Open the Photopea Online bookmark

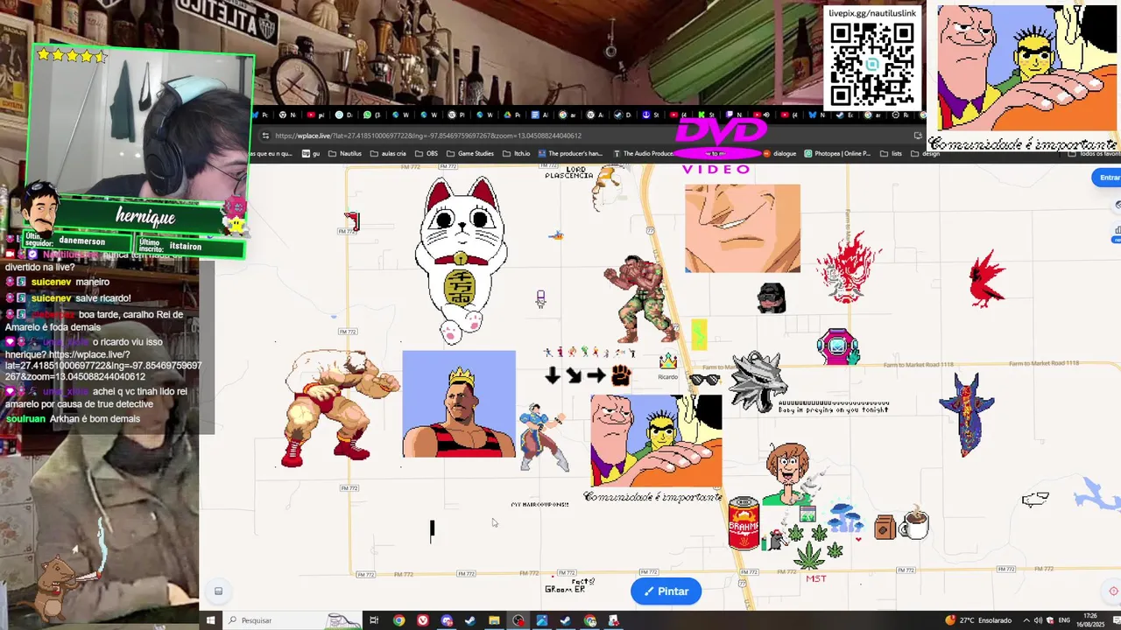tap(837, 154)
